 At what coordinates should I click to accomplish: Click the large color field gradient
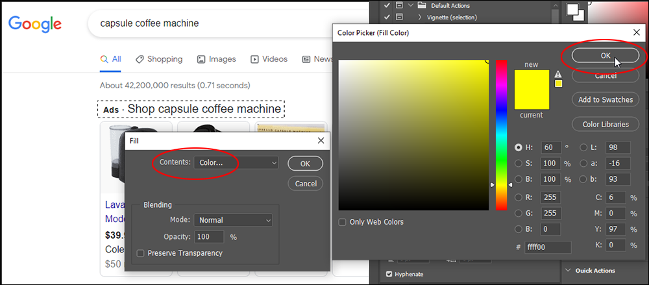[413, 135]
